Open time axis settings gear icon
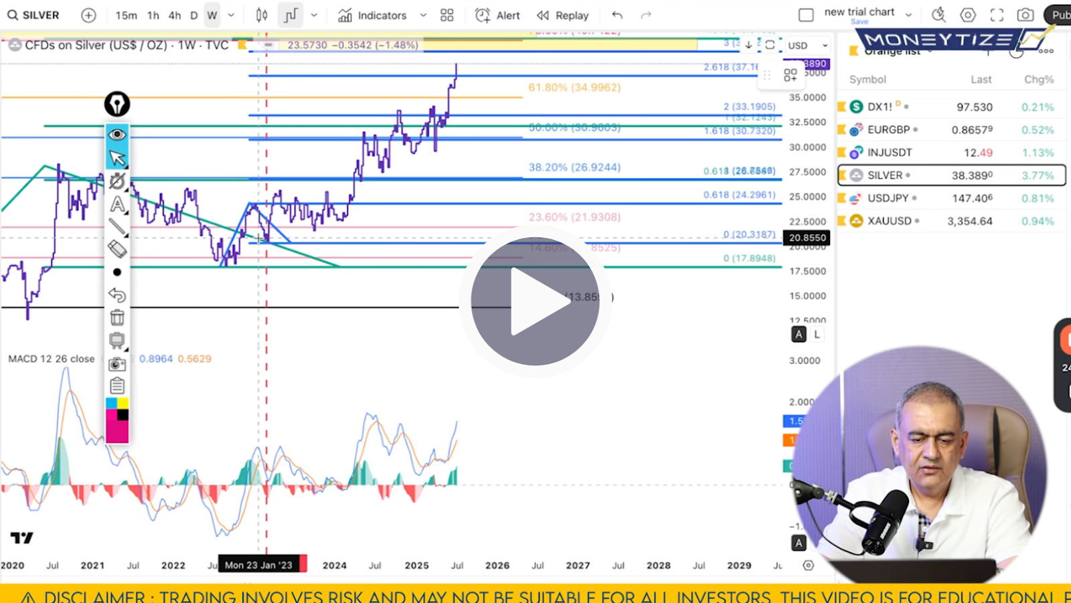This screenshot has width=1071, height=603. pyautogui.click(x=809, y=566)
